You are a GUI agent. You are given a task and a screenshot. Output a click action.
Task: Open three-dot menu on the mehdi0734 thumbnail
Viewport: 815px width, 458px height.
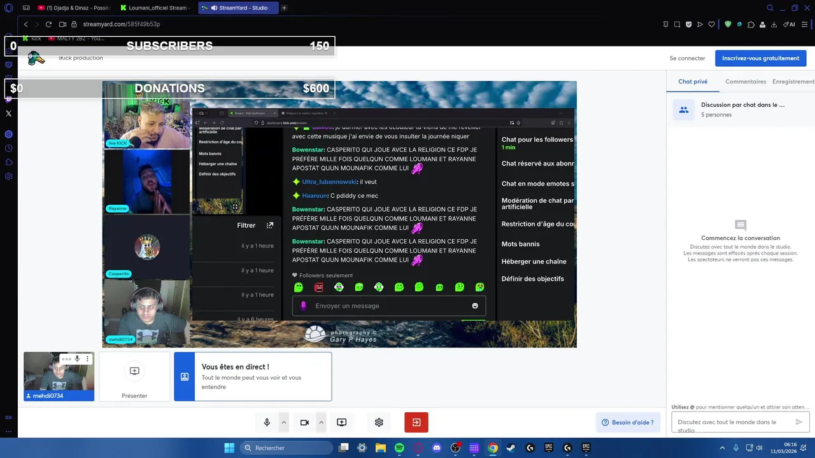coord(87,359)
